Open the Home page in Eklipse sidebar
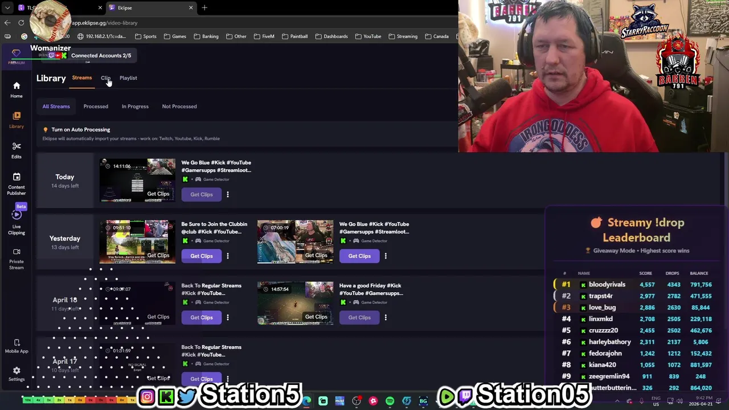This screenshot has height=410, width=729. pos(16,90)
